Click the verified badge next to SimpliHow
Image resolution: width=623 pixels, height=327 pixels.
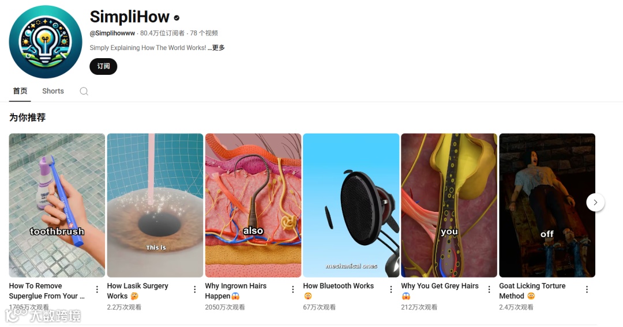[x=177, y=18]
